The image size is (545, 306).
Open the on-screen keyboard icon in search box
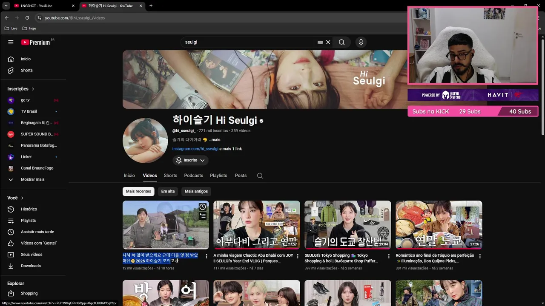coord(320,42)
